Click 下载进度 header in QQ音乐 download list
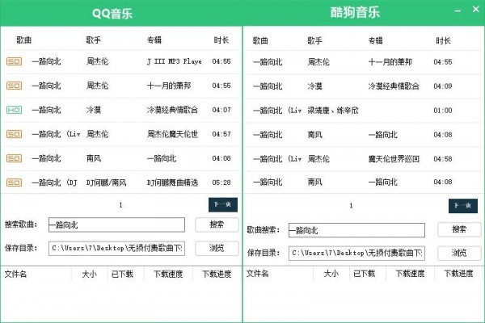 point(217,274)
